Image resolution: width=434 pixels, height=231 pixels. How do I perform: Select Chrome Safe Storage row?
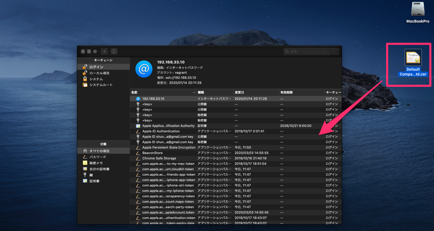[236, 158]
